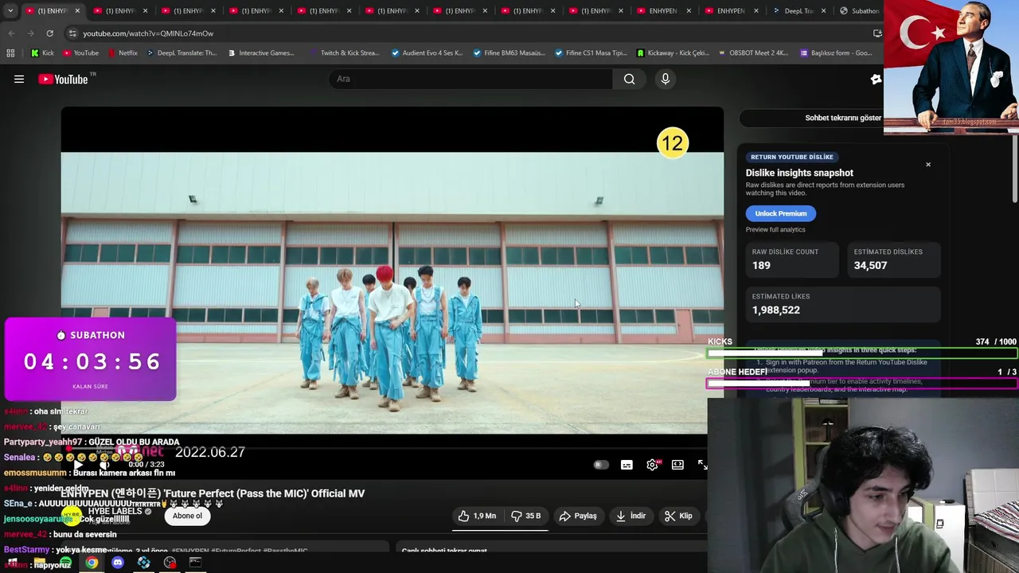The width and height of the screenshot is (1019, 573).
Task: Open the Fifine CS1 Masa Tipi bookmark
Action: coord(591,53)
